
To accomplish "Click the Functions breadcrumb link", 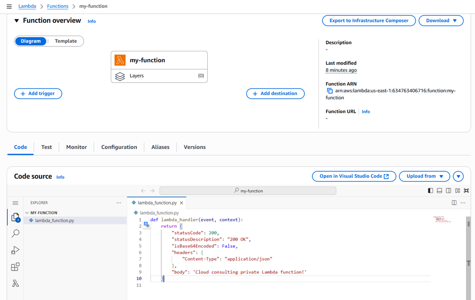I will [x=58, y=6].
